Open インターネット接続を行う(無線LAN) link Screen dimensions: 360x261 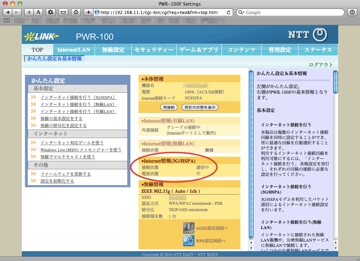click(x=78, y=104)
